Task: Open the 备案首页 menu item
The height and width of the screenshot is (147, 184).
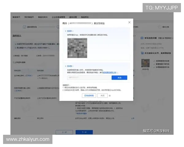Action: 16,17
